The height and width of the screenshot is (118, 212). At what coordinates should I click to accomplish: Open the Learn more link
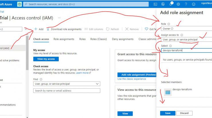tap(83, 73)
